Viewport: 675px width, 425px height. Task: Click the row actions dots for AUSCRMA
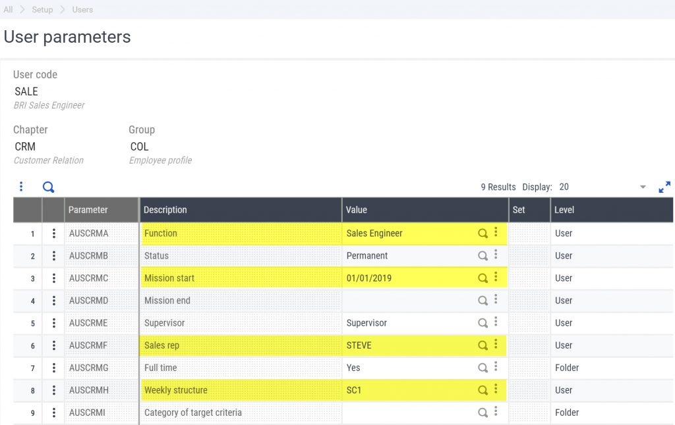53,234
